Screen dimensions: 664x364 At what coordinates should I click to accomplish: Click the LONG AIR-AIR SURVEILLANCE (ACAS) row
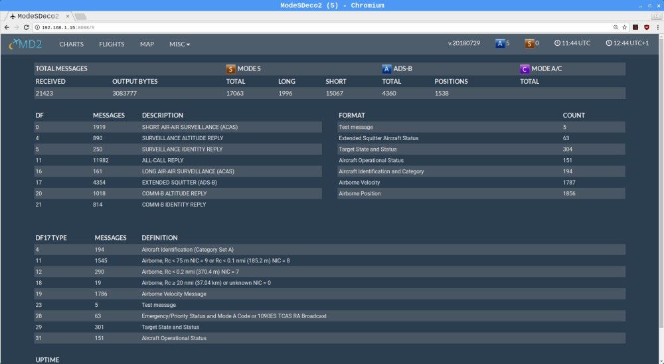(178, 171)
